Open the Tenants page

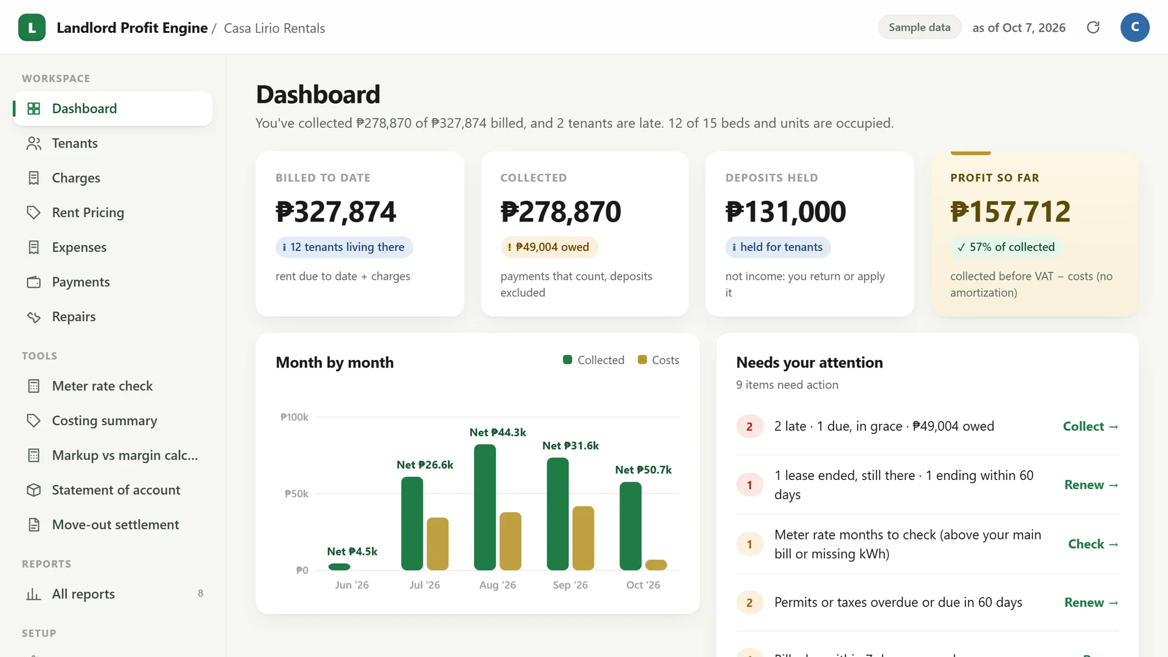[x=113, y=143]
